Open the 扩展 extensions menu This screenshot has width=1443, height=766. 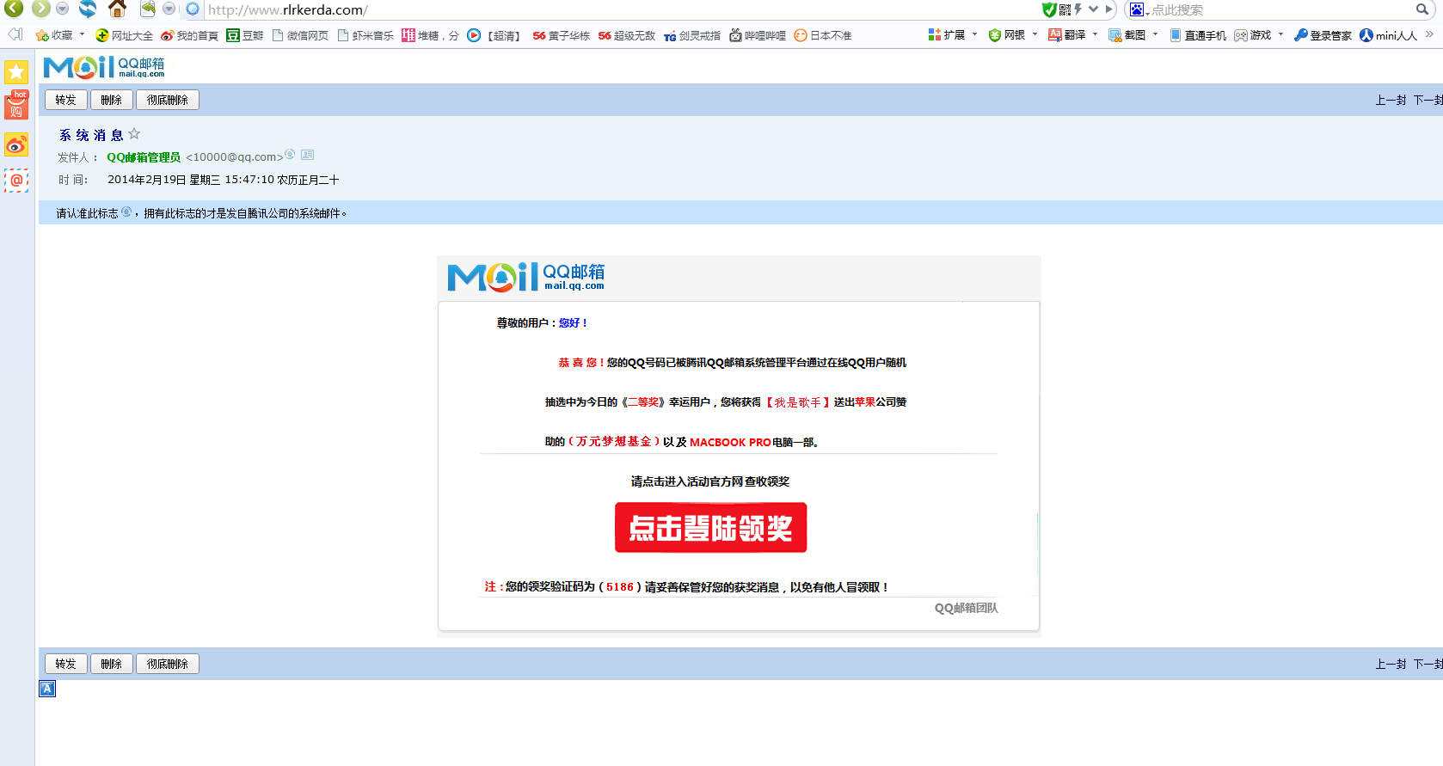(x=946, y=35)
